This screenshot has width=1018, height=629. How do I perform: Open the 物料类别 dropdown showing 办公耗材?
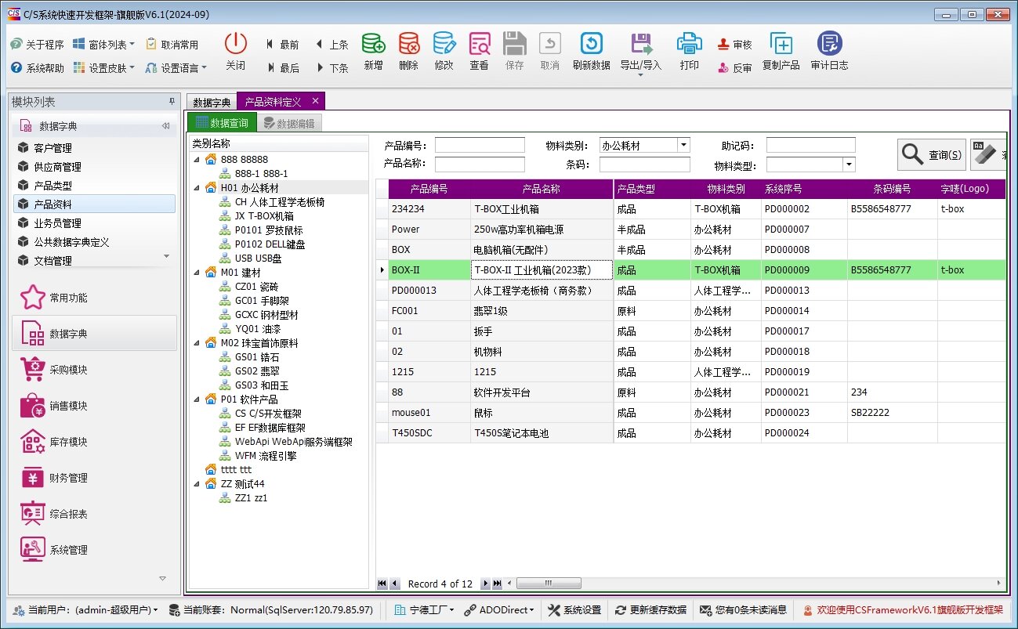coord(682,144)
